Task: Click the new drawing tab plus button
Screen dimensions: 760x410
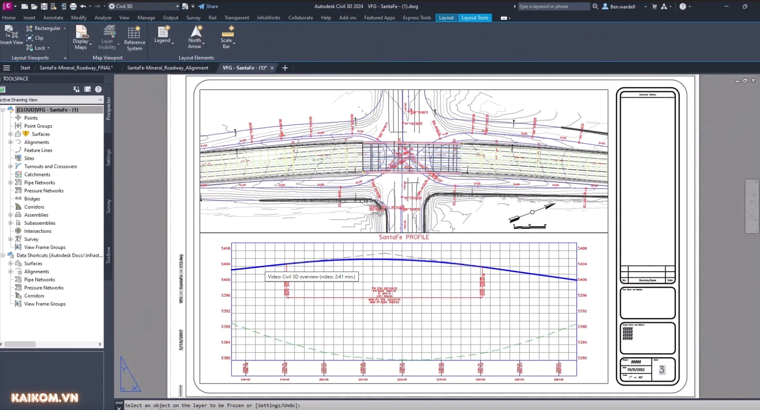Action: click(285, 68)
